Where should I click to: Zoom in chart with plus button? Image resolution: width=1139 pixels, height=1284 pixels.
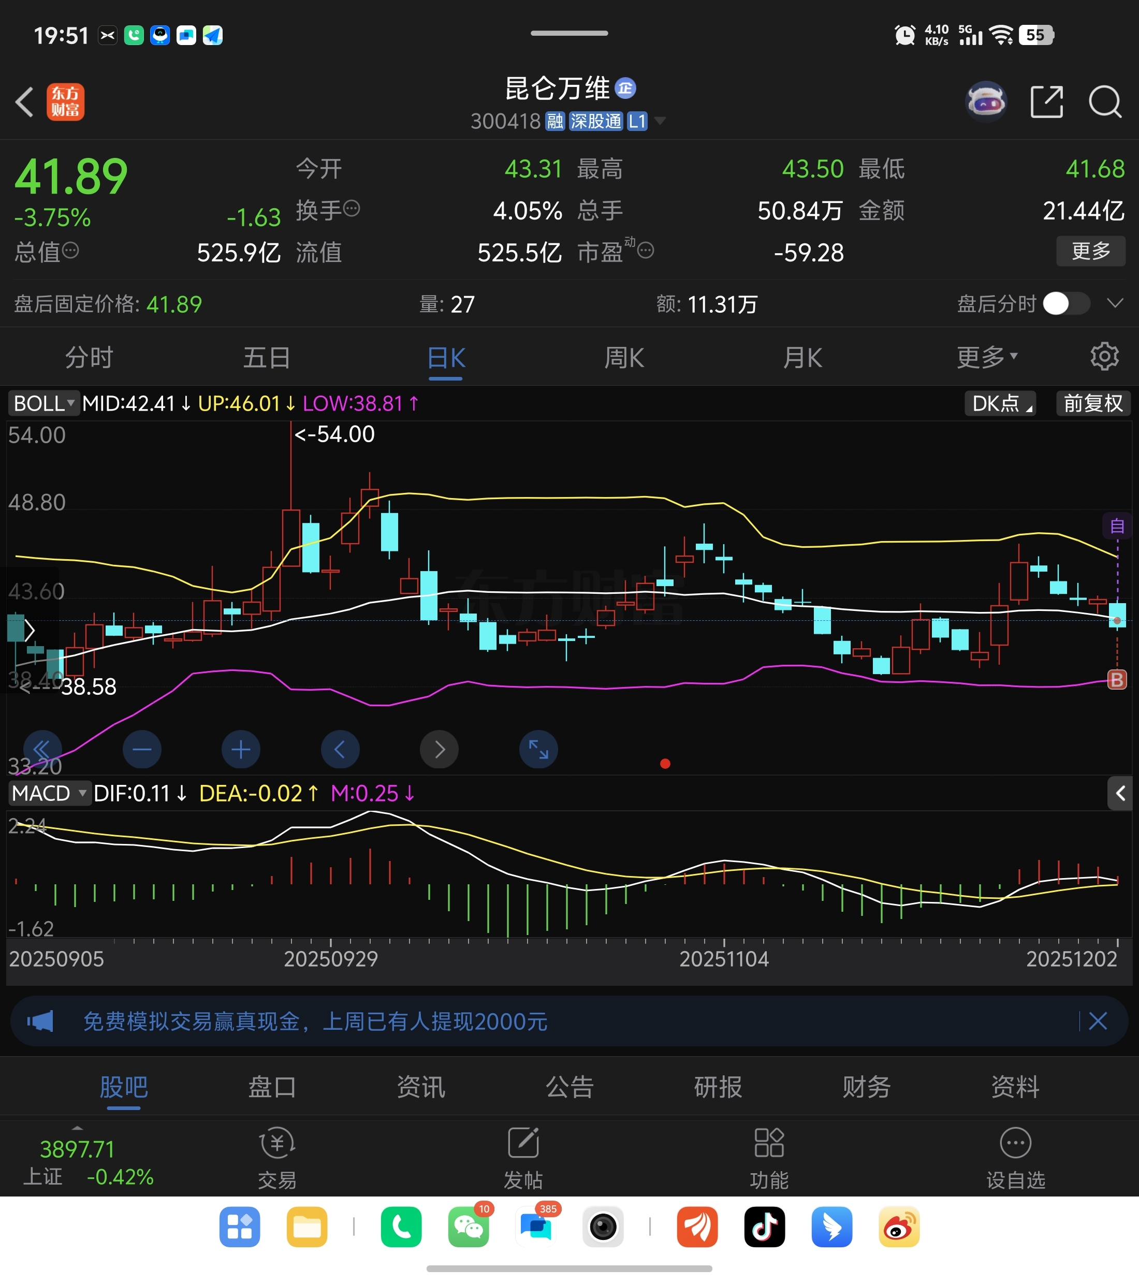tap(241, 749)
